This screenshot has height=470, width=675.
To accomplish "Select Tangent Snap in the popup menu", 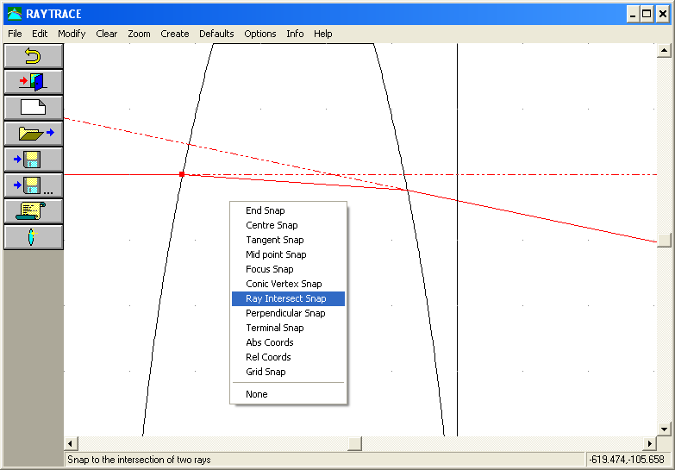I will (288, 240).
